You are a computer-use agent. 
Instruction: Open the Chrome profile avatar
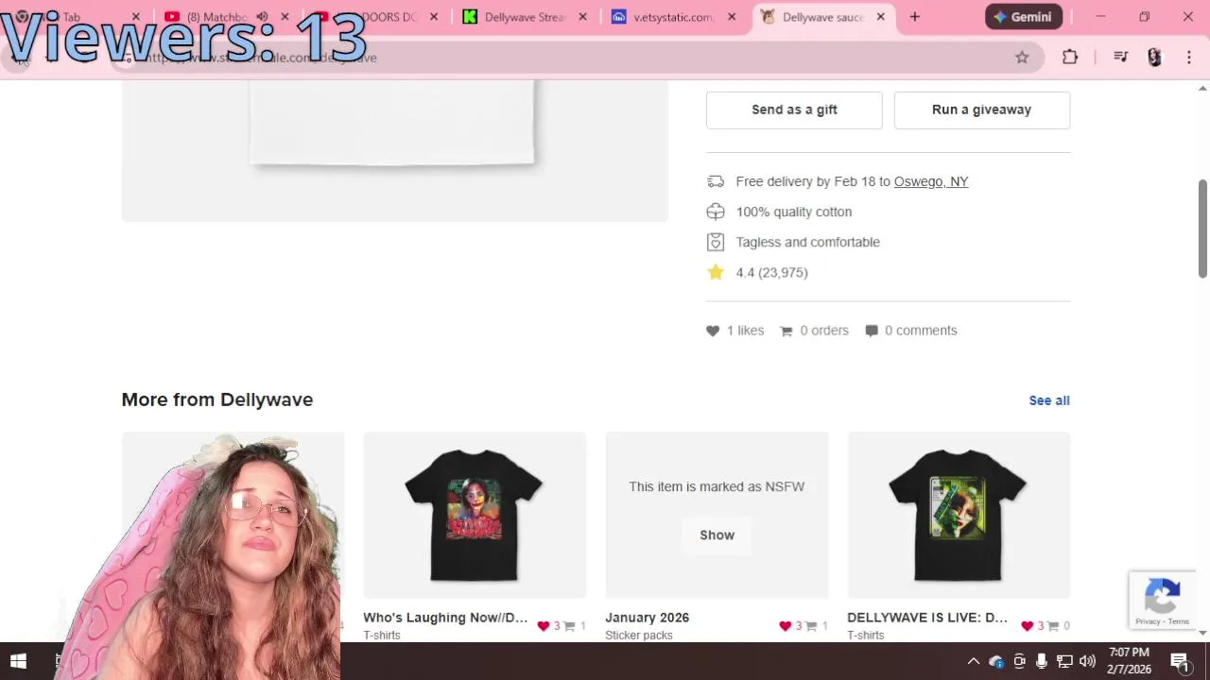pos(1154,58)
